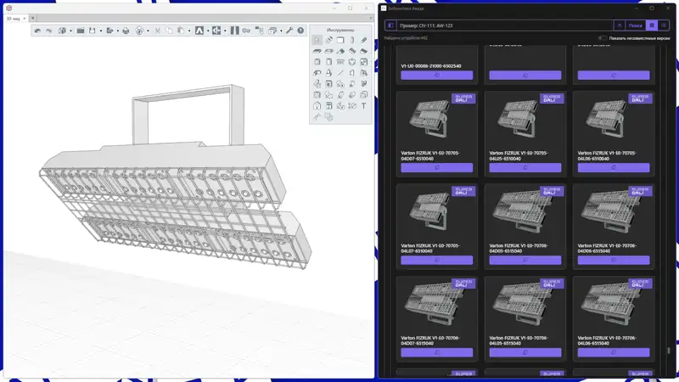Select the Wall tool in the Tools palette

(x=340, y=40)
